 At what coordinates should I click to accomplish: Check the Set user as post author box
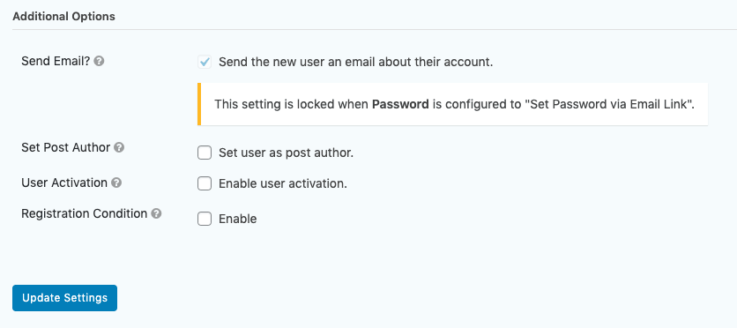[x=205, y=153]
